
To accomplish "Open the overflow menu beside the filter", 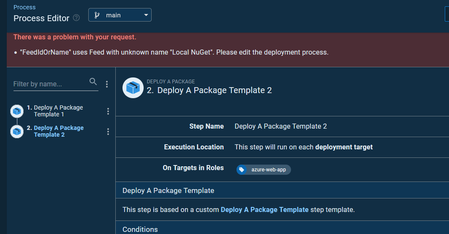I will pos(107,84).
